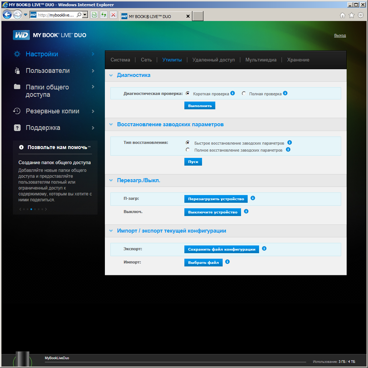Expand Поддержка sidebar arrow
368x368 pixels.
93,128
